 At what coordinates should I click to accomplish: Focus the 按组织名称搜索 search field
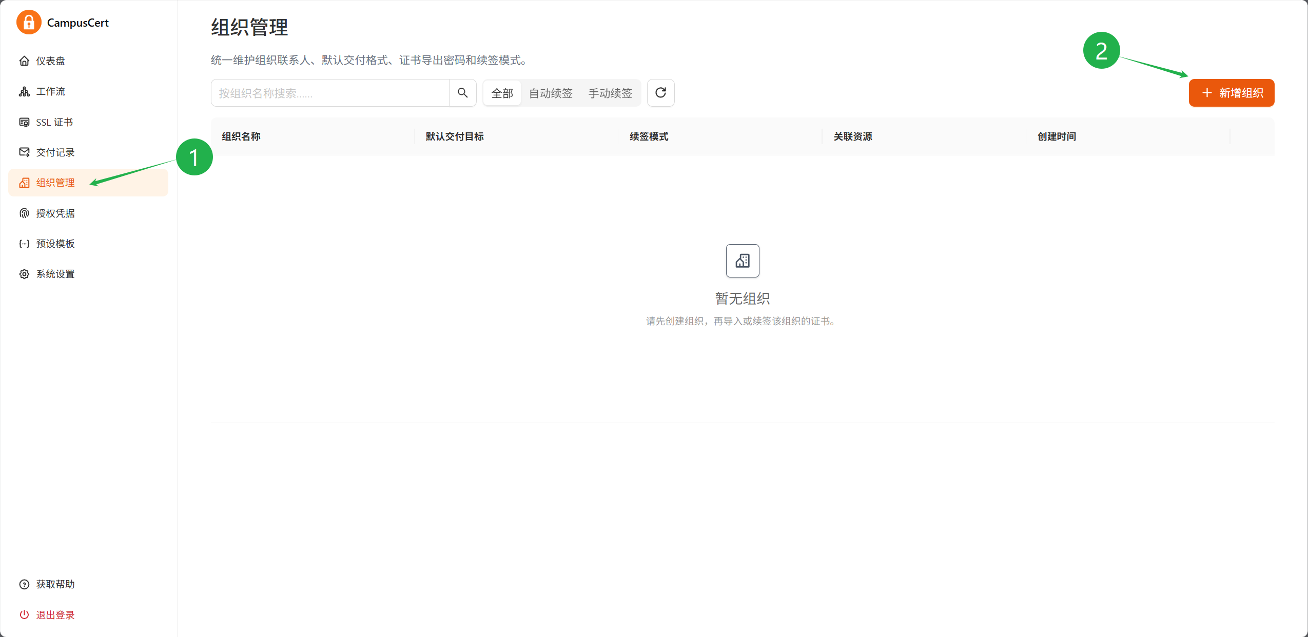tap(330, 93)
